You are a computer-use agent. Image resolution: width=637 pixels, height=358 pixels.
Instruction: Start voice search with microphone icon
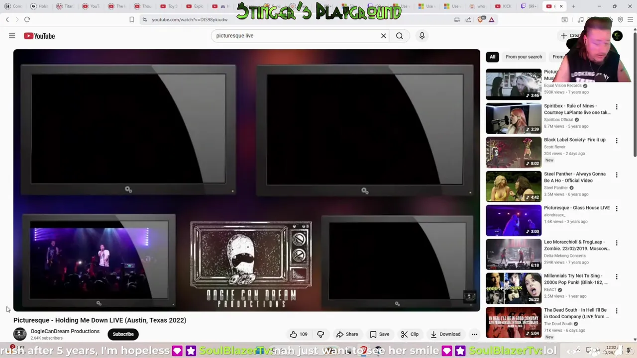pyautogui.click(x=422, y=36)
